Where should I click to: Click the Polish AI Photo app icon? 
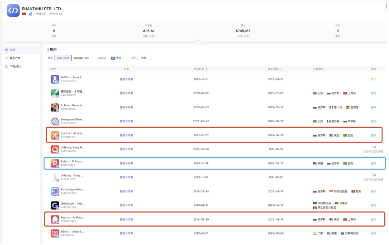pyautogui.click(x=55, y=163)
